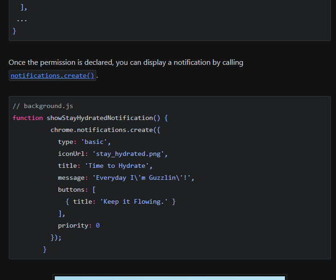Click the '// background.js' comment line

(x=43, y=106)
